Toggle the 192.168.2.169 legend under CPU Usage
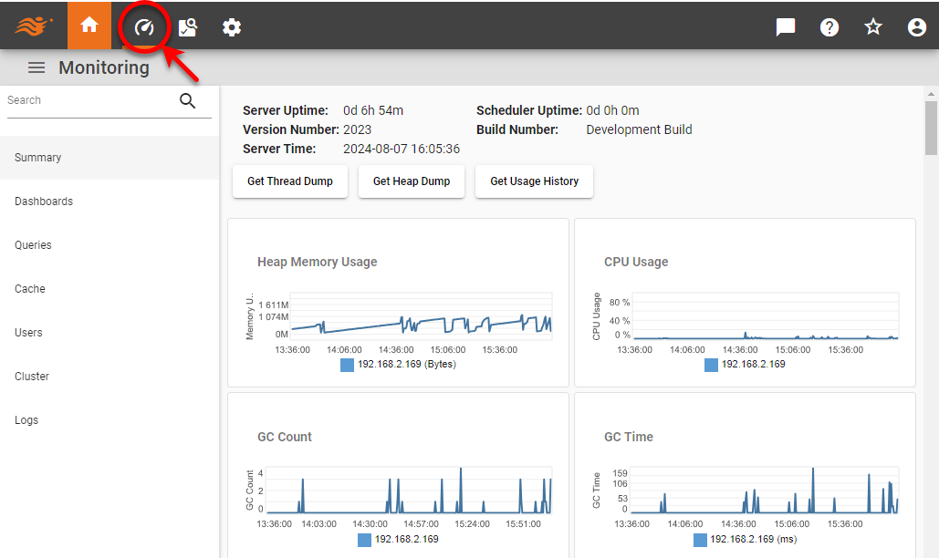Screen dimensions: 939x558 (745, 364)
